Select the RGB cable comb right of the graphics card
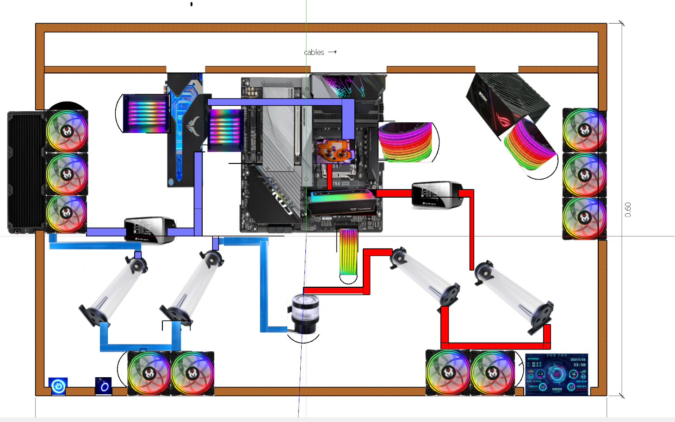Screen dimensions: 675x422 225,130
